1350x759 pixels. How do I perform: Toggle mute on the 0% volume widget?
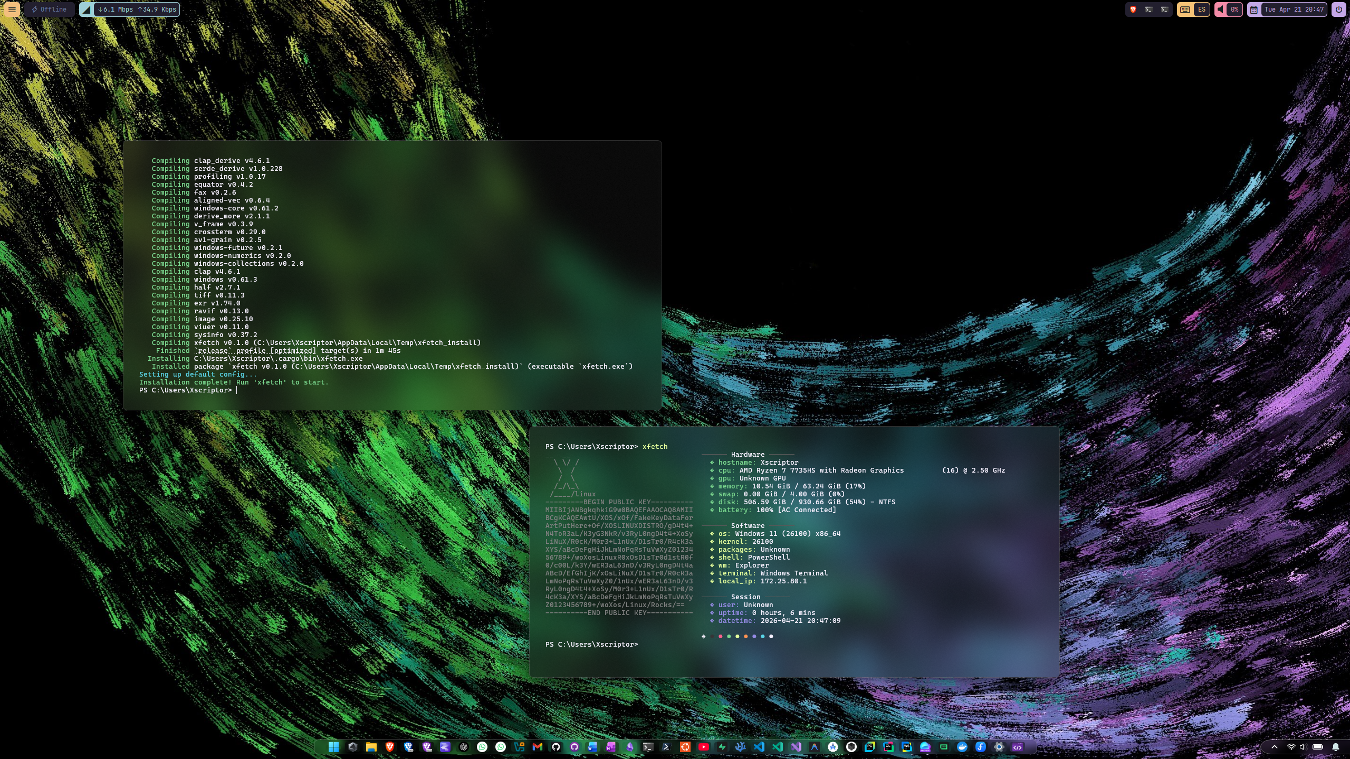[x=1221, y=9]
